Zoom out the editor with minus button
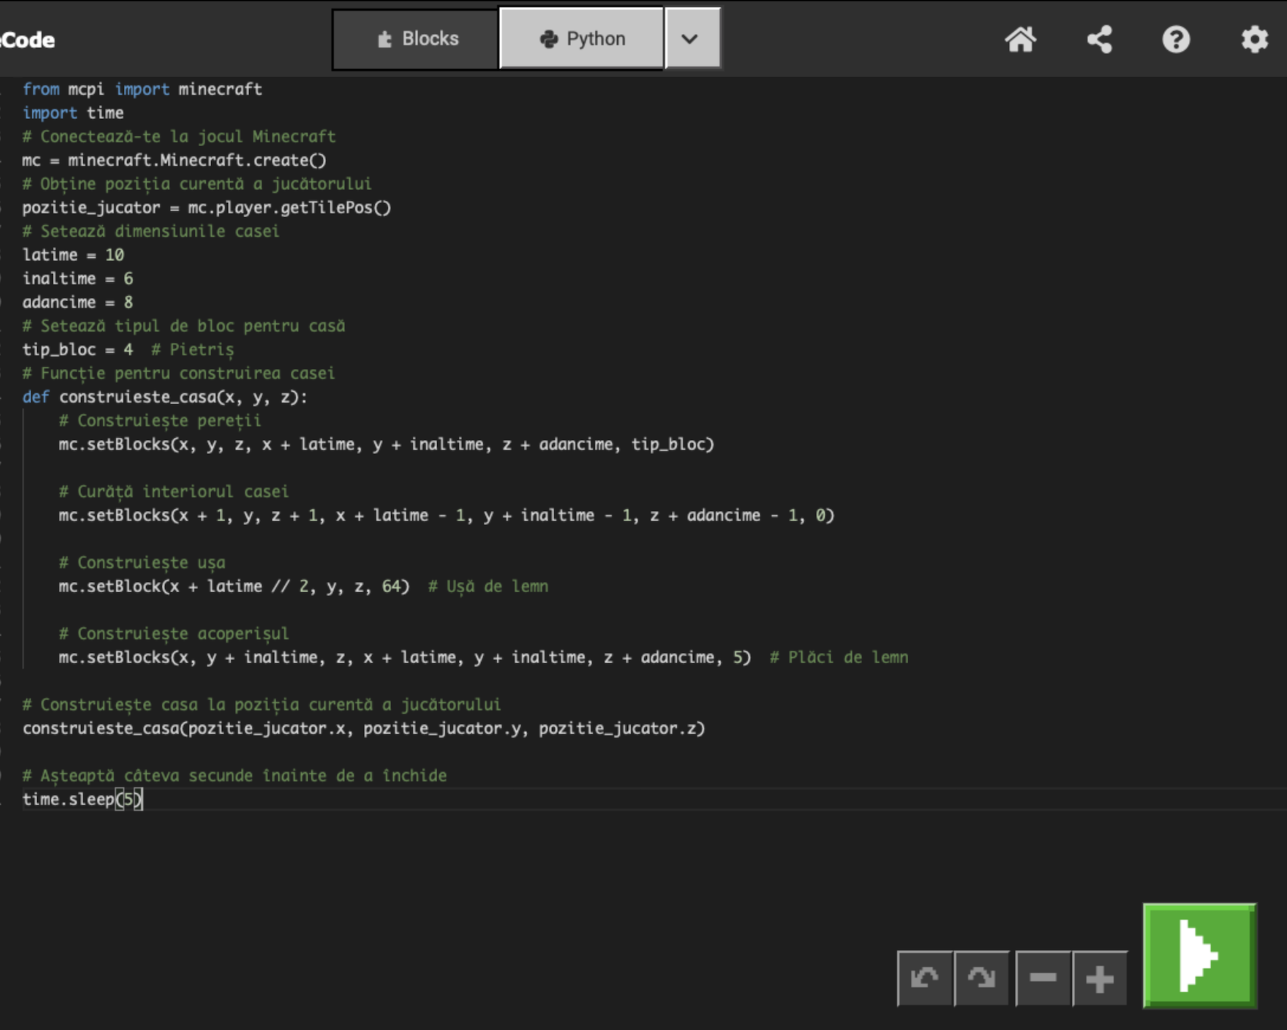 (1043, 978)
